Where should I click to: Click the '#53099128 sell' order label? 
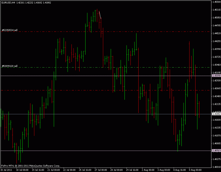coord(10,66)
